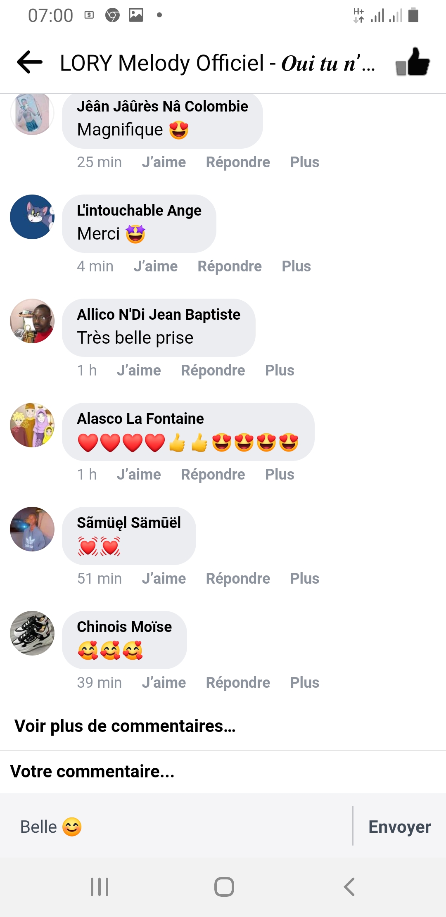Tap the thumbs-up like icon in header
This screenshot has height=917, width=446.
413,62
